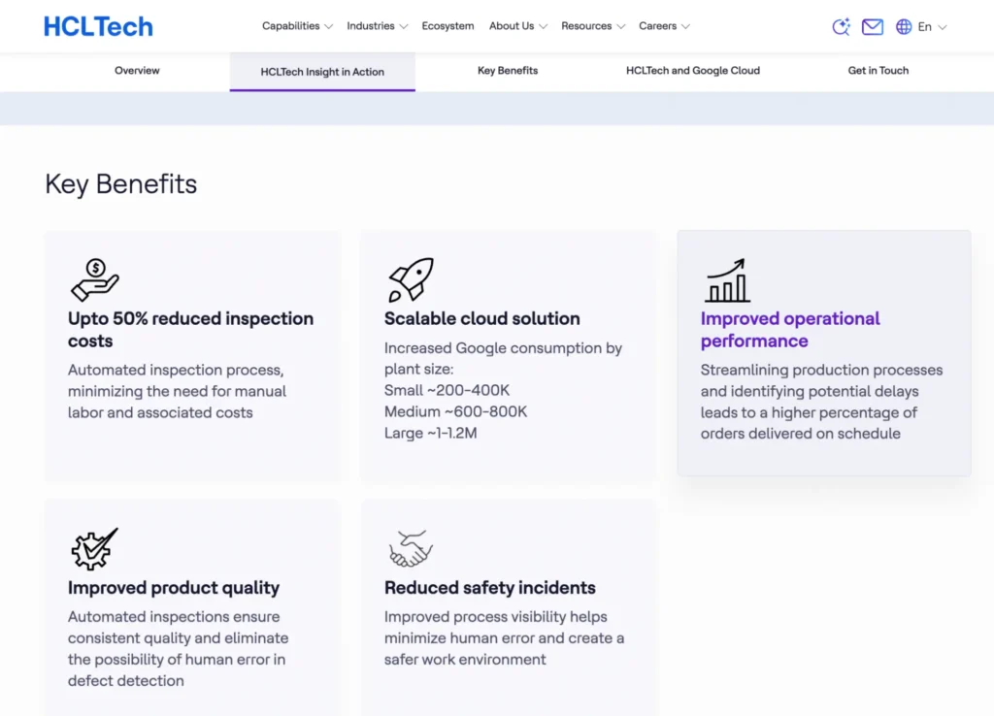Click the Reduced safety incidents heading
994x716 pixels.
490,588
